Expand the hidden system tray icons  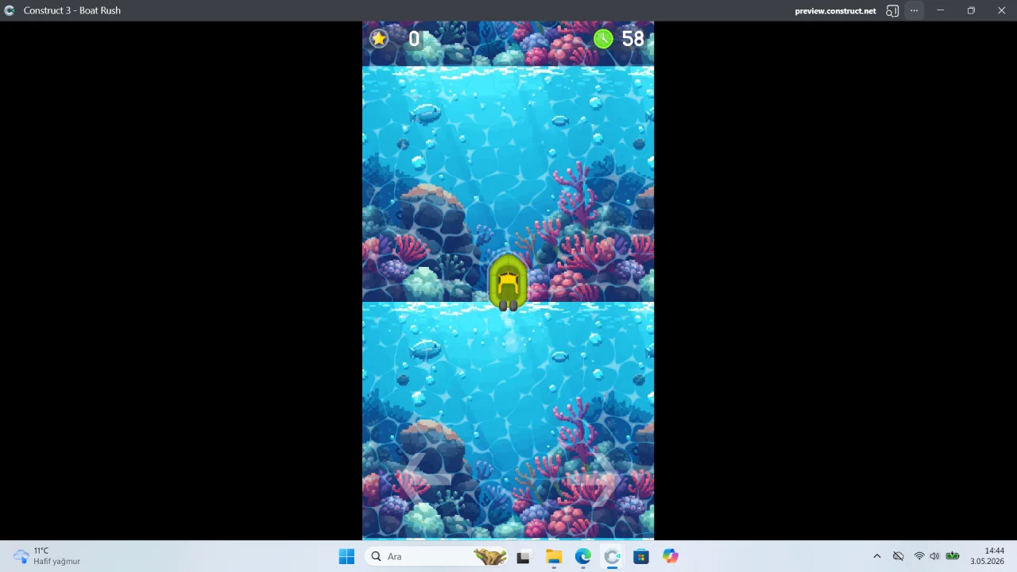pyautogui.click(x=877, y=557)
